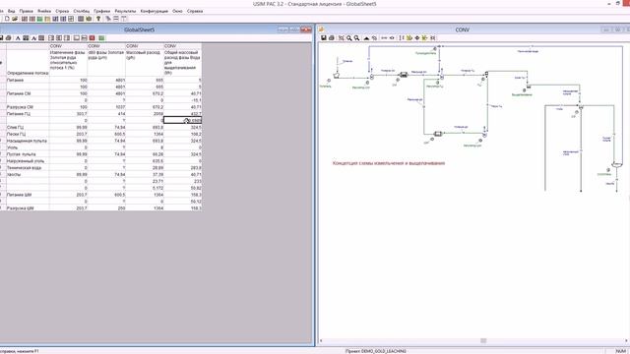Screen dimensions: 630x354
Task: Close the GlobalSheet5 child window
Action: 306,29
